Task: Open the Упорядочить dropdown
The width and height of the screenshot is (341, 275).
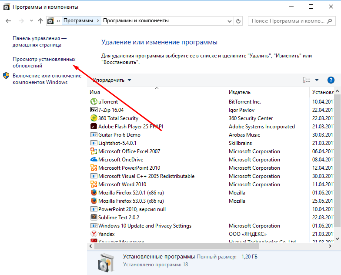Action: 112,80
